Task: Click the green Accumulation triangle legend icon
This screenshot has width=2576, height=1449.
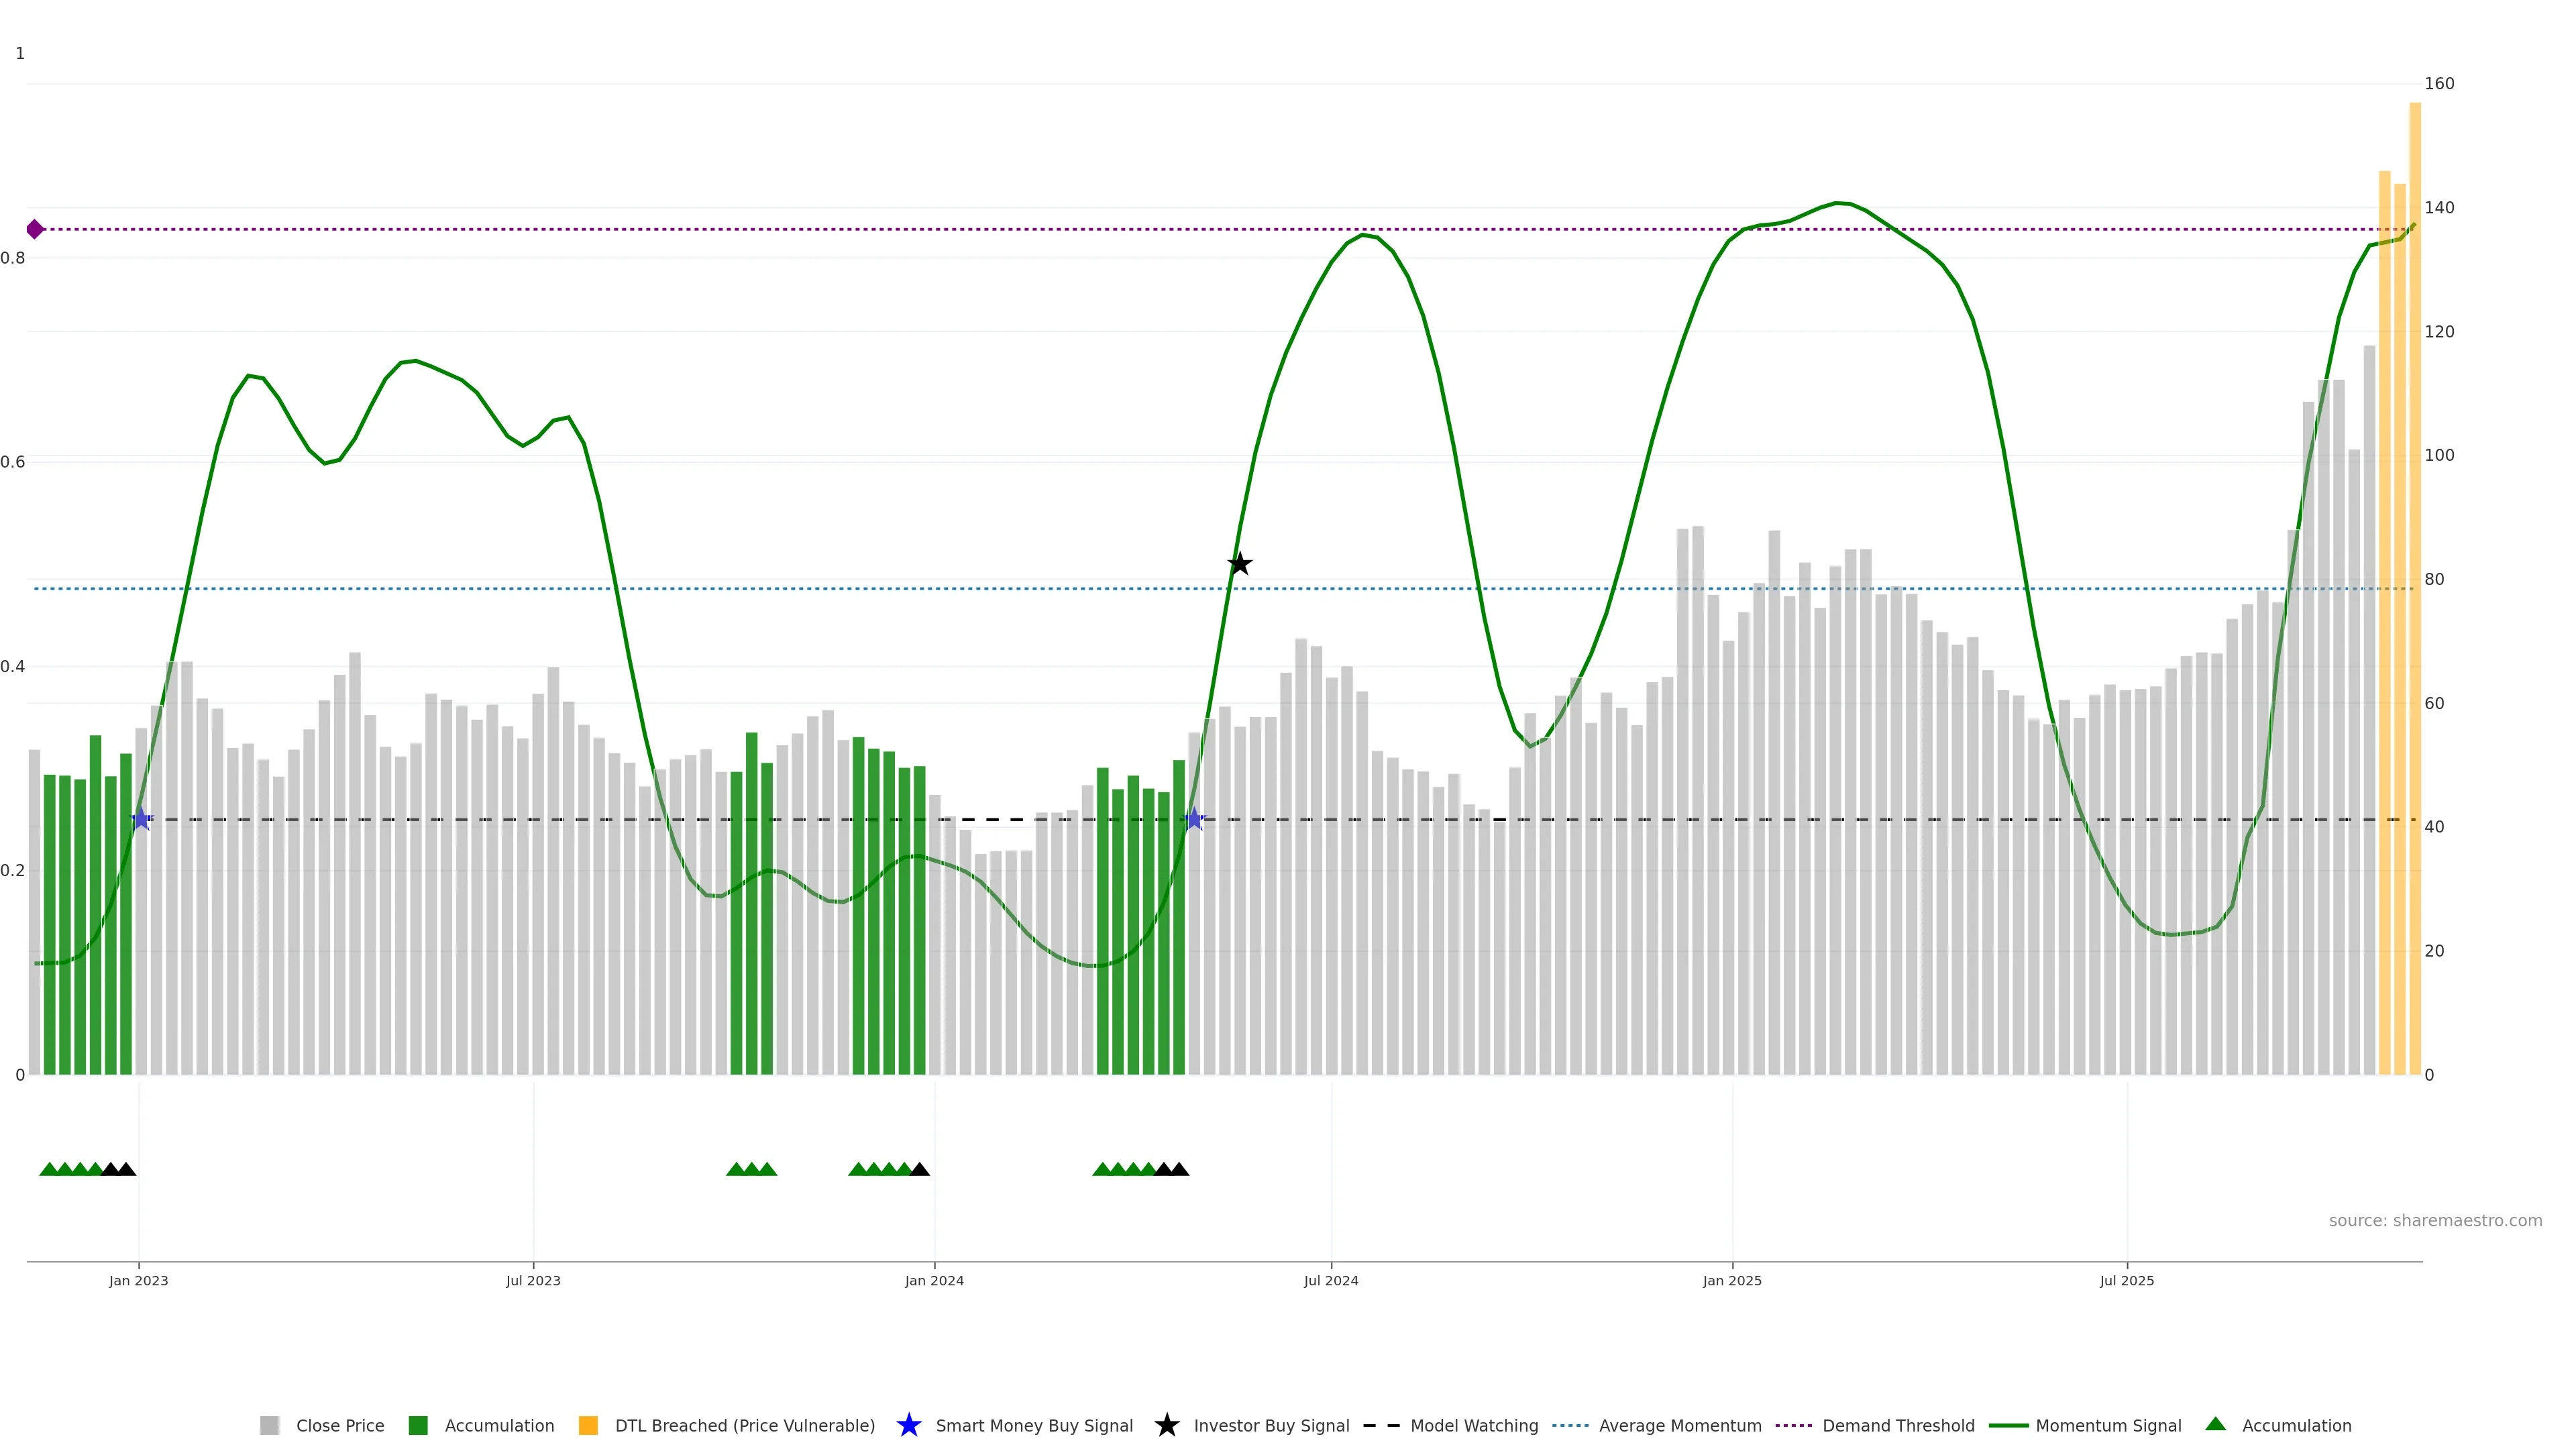Action: [2215, 1424]
